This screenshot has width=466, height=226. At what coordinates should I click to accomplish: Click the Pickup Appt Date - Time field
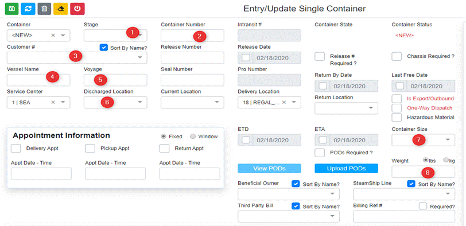click(x=115, y=174)
